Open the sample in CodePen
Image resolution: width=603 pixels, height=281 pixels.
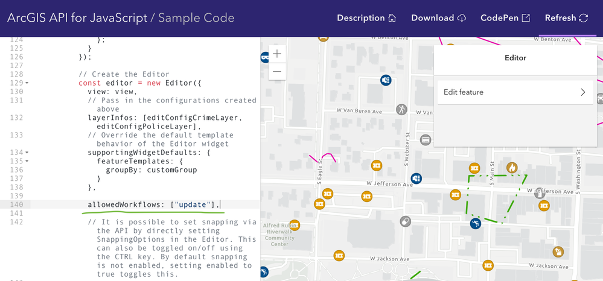[505, 18]
